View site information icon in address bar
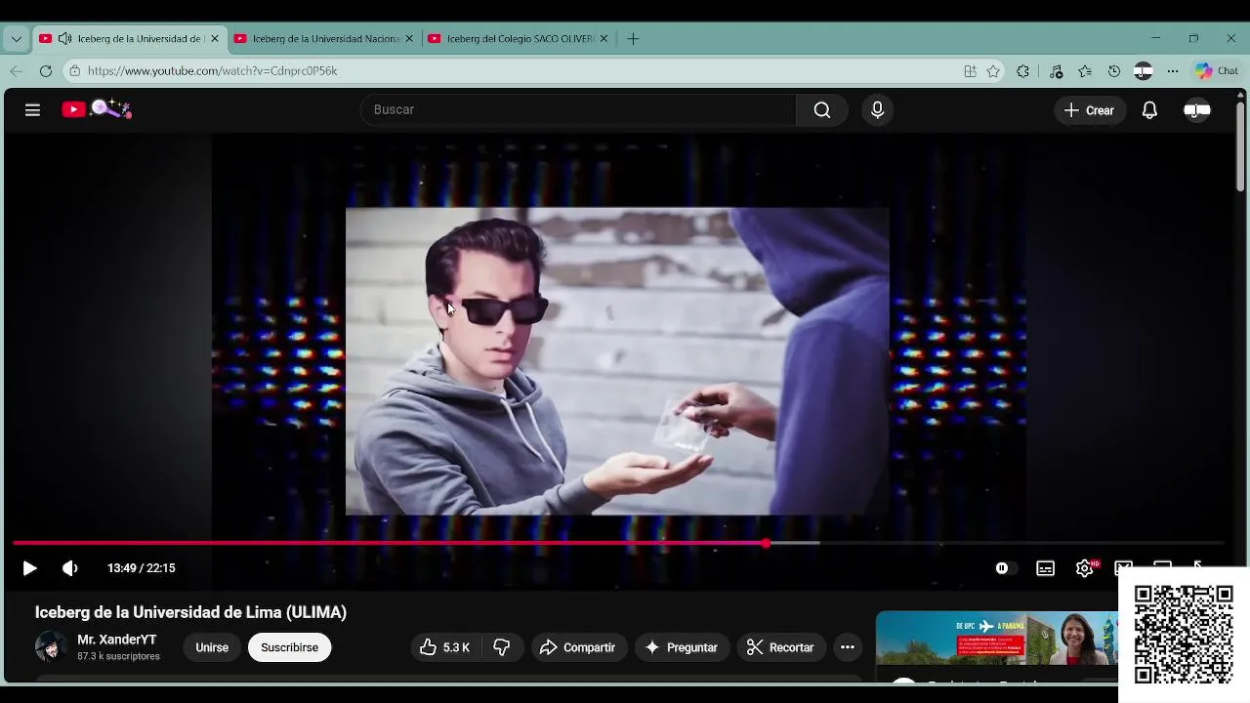The image size is (1250, 703). tap(74, 71)
